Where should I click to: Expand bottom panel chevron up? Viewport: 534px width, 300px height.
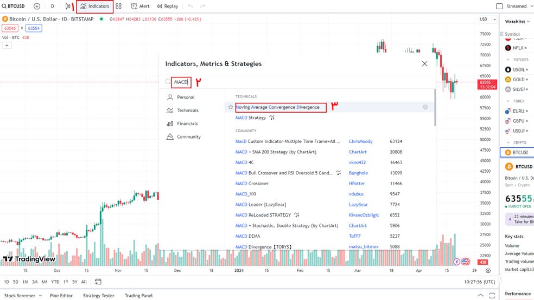pyautogui.click(x=480, y=295)
